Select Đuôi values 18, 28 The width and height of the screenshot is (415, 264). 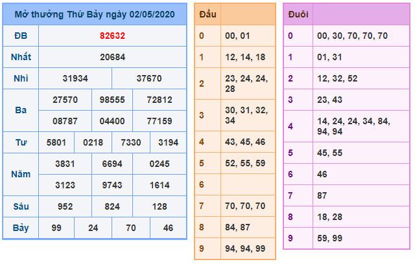(x=329, y=217)
